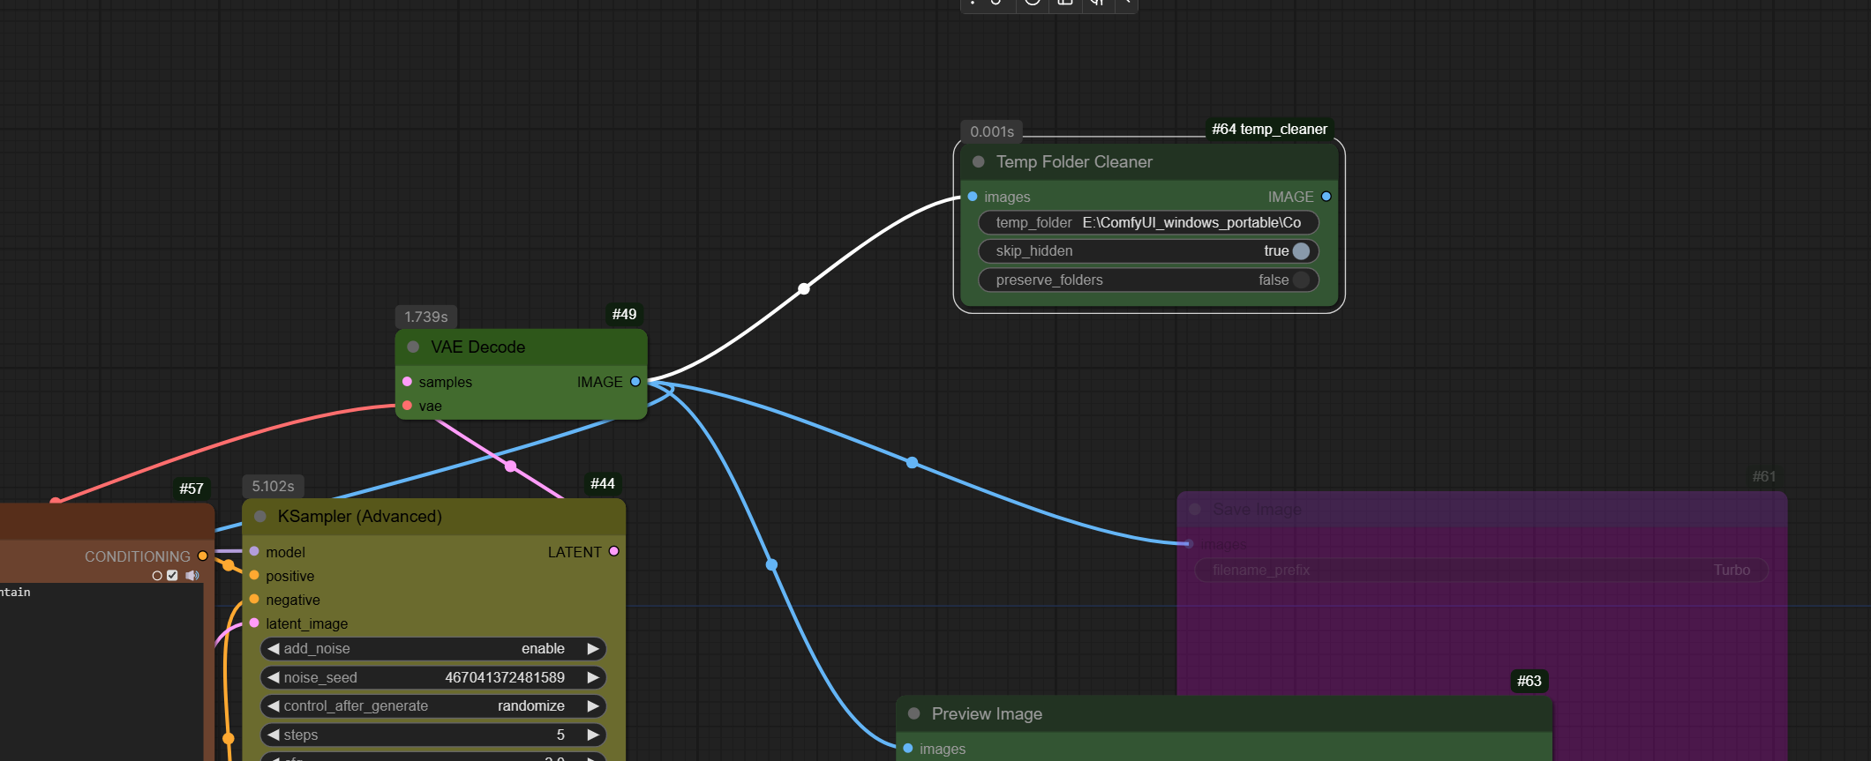1871x761 pixels.
Task: Enable the preserve_folders toggle
Action: [x=1300, y=280]
